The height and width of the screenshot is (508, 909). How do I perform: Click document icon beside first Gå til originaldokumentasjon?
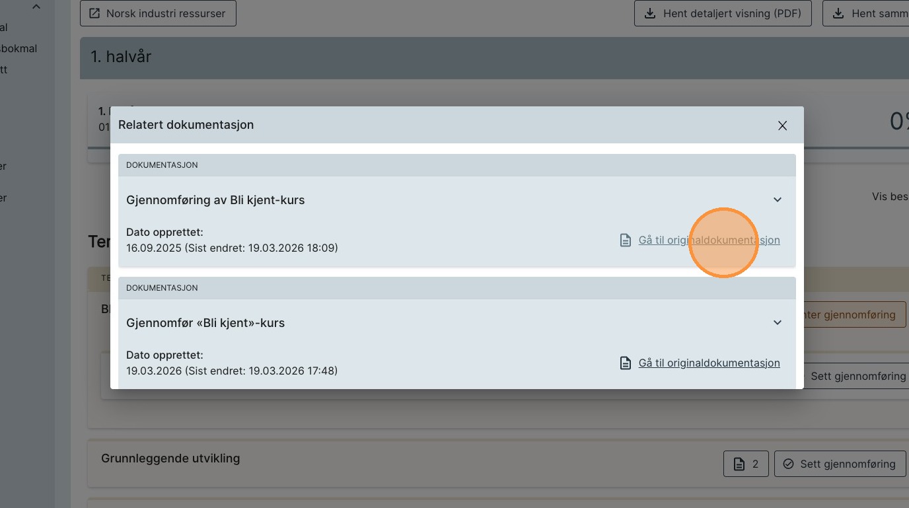click(x=625, y=240)
